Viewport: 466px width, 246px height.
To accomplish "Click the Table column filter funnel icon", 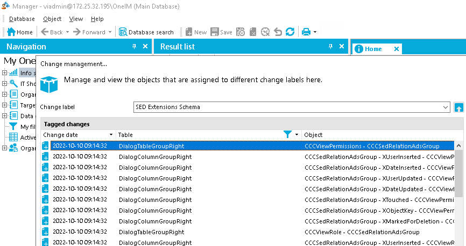I will [x=287, y=135].
